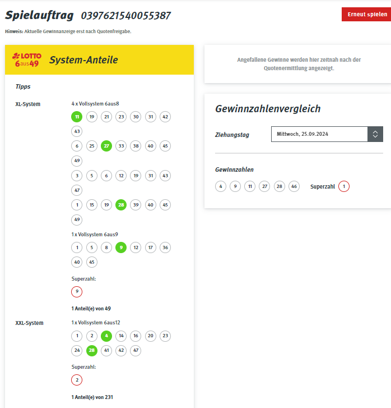Screen dimensions: 391x408
Task: Click number 24 in XXL-System
Action: coord(77,350)
